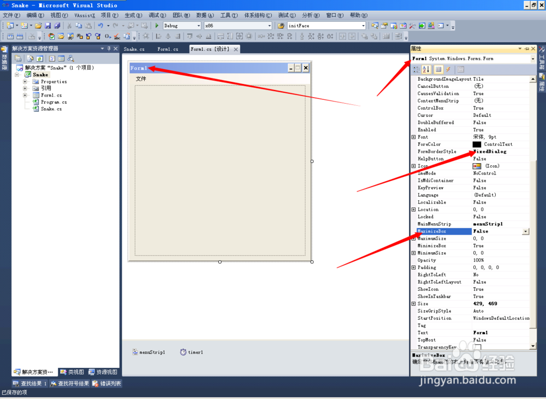Expand the Padding property
Screen dimensions: 546x399
pos(414,268)
